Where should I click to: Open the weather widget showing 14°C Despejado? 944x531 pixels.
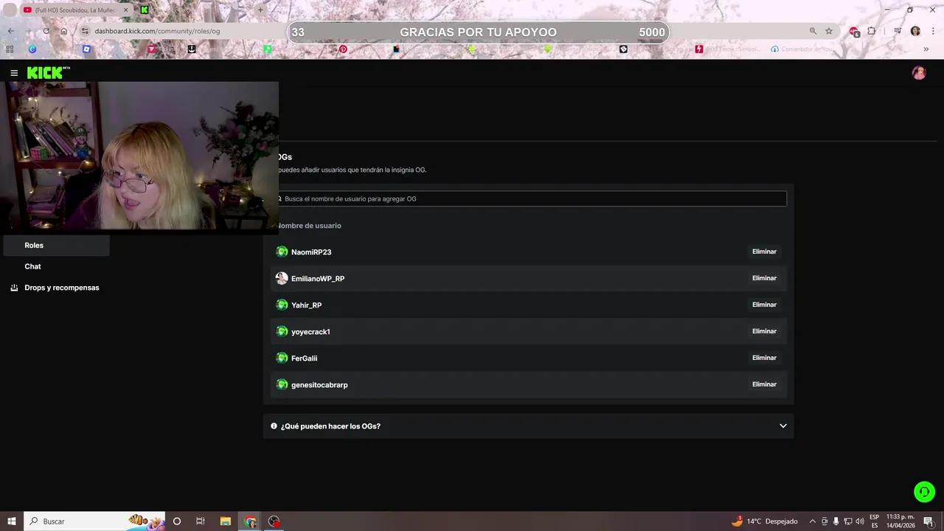(764, 521)
